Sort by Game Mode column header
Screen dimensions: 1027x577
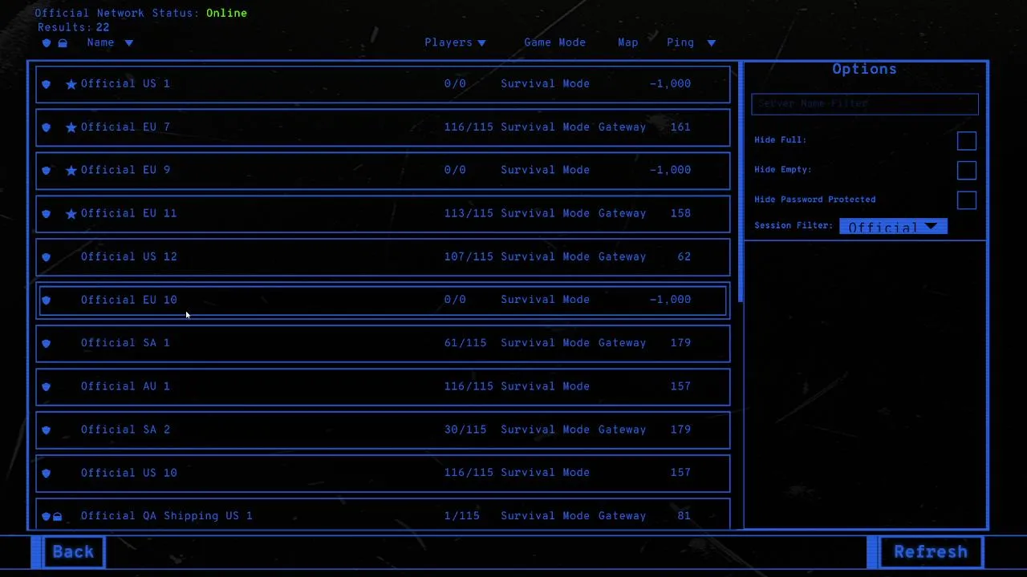554,42
